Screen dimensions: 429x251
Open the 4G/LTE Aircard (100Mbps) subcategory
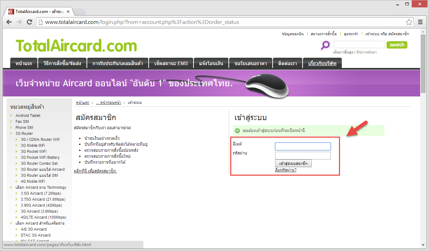click(43, 217)
